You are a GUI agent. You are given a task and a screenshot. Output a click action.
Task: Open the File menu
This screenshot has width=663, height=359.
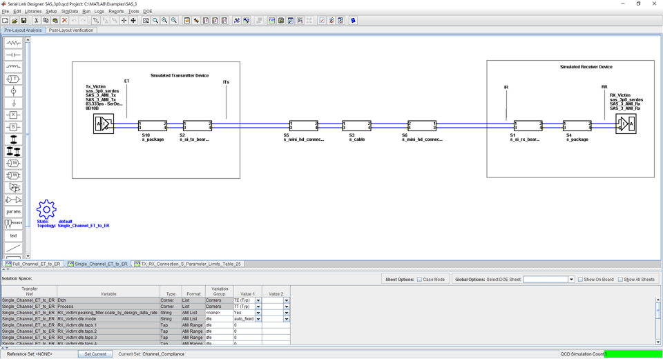point(5,12)
